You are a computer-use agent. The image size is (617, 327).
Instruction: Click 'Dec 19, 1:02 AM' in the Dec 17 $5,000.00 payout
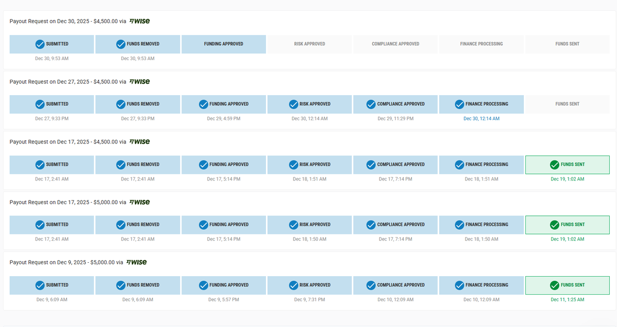pyautogui.click(x=567, y=240)
